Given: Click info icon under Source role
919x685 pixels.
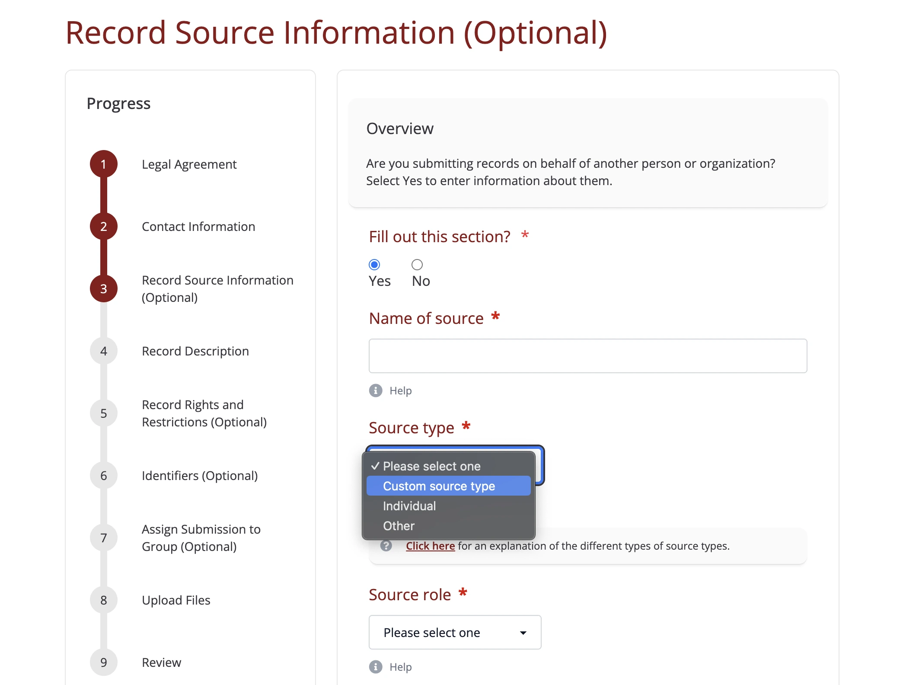Looking at the screenshot, I should (x=376, y=667).
